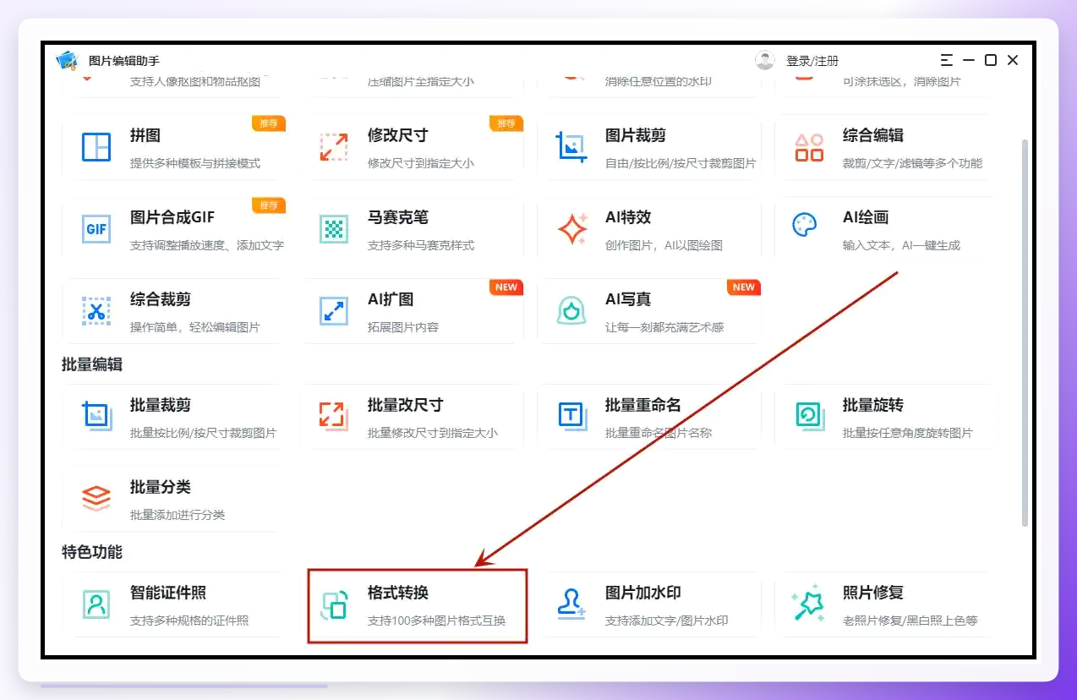Click the app logo in title bar
Image resolution: width=1077 pixels, height=700 pixels.
tap(67, 60)
